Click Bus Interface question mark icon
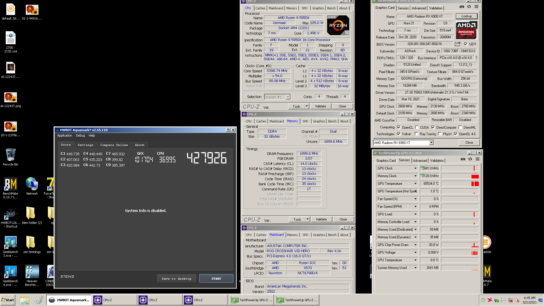 [x=476, y=58]
